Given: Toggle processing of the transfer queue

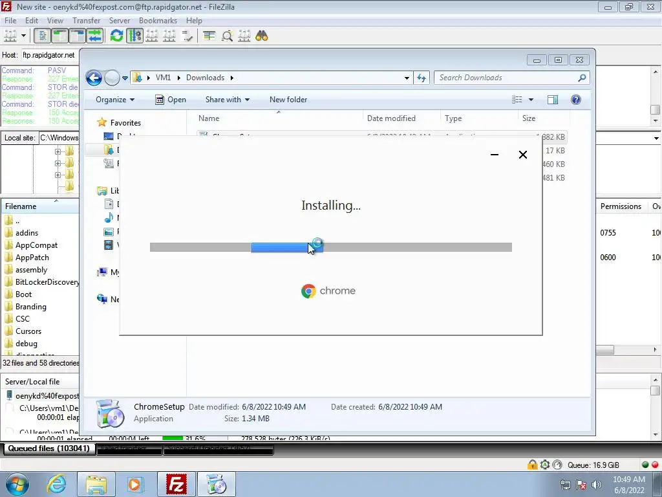Looking at the screenshot, I should (x=134, y=36).
